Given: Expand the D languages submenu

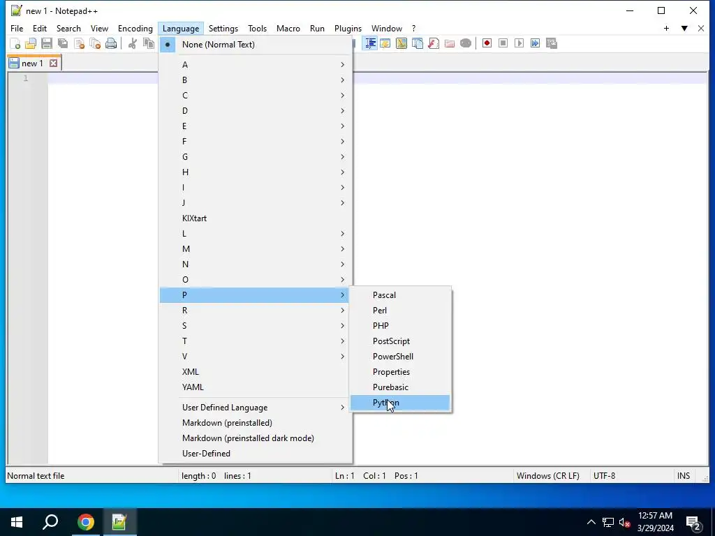Looking at the screenshot, I should pos(256,111).
